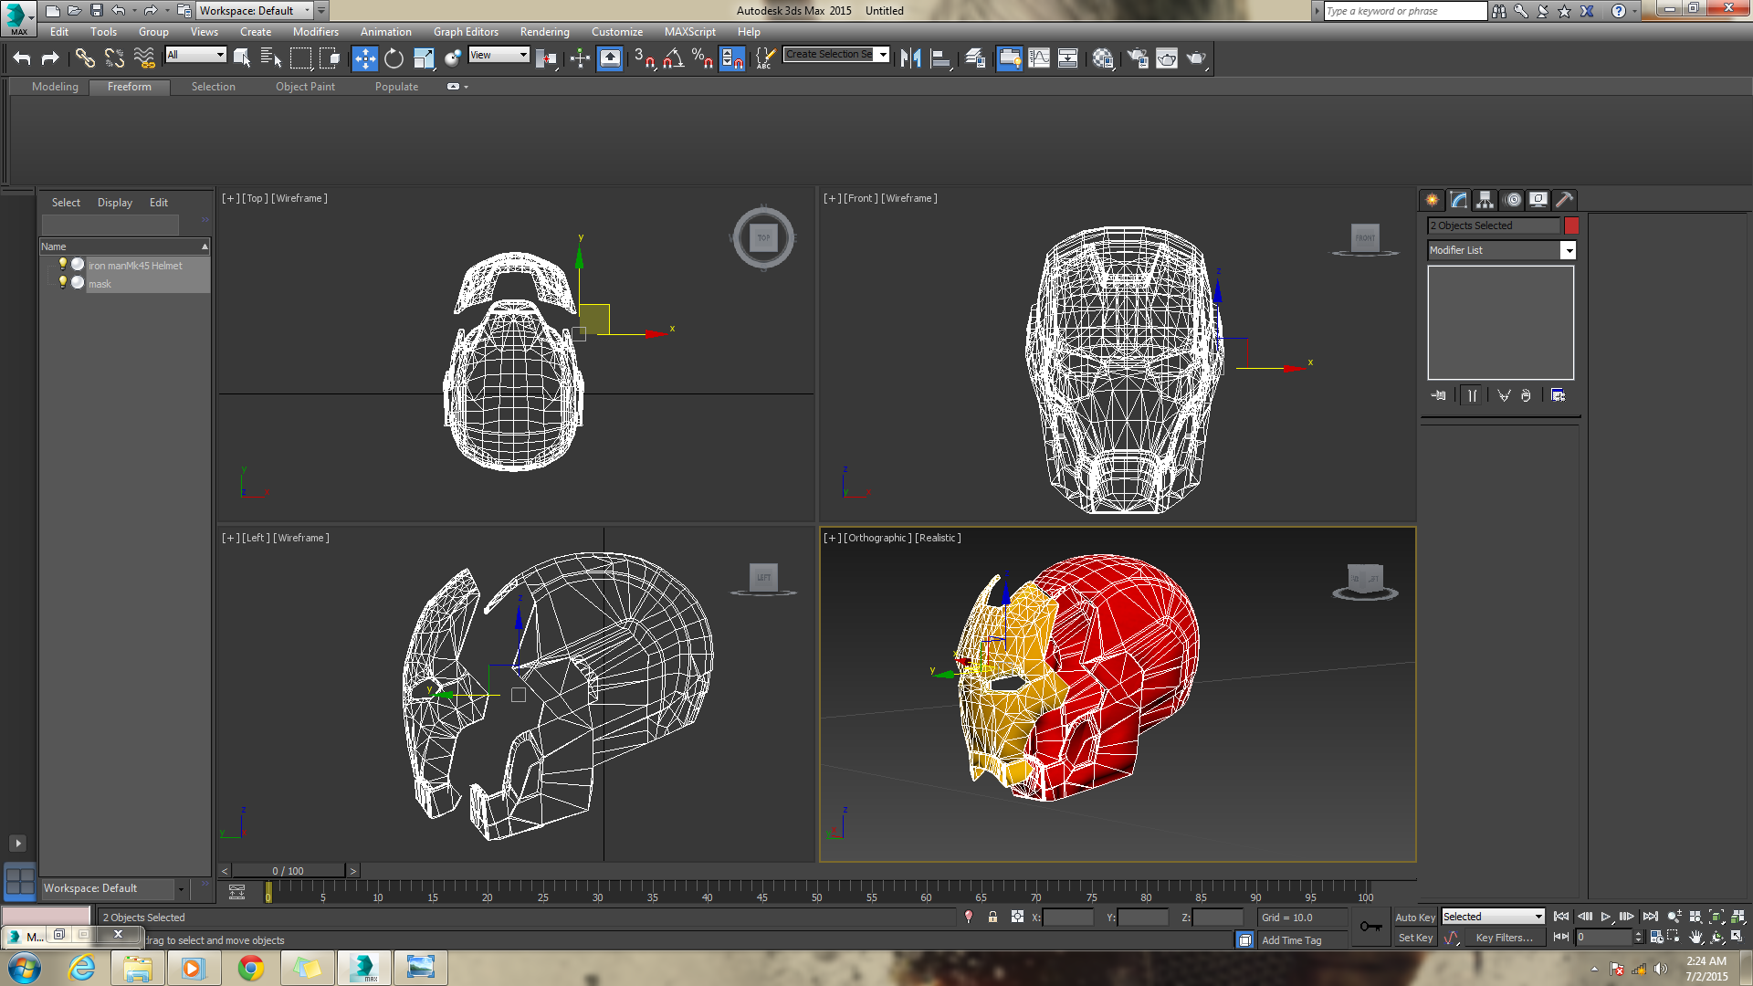Open the MAXScript menu

[x=689, y=32]
